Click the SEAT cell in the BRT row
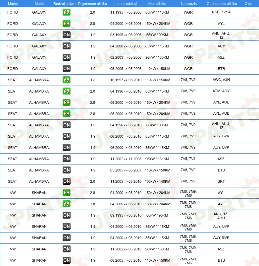The image size is (259, 266). (x=13, y=181)
